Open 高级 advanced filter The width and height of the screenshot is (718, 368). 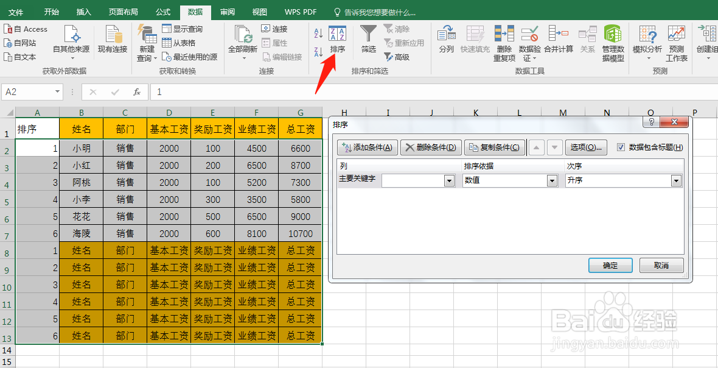click(397, 57)
